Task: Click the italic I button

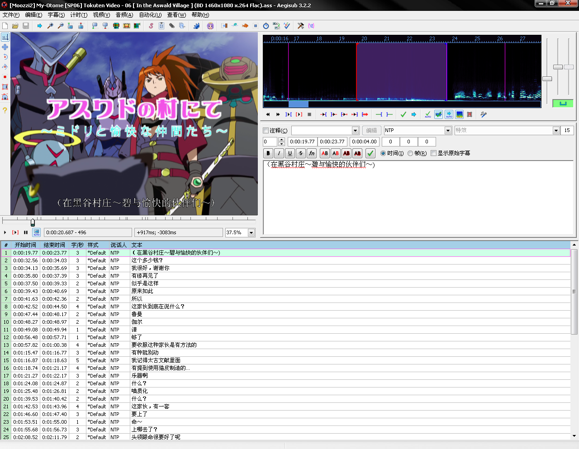Action: (x=279, y=153)
